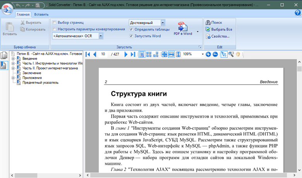The height and width of the screenshot is (178, 302).
Task: Click the next page arrow
Action: pos(126,54)
